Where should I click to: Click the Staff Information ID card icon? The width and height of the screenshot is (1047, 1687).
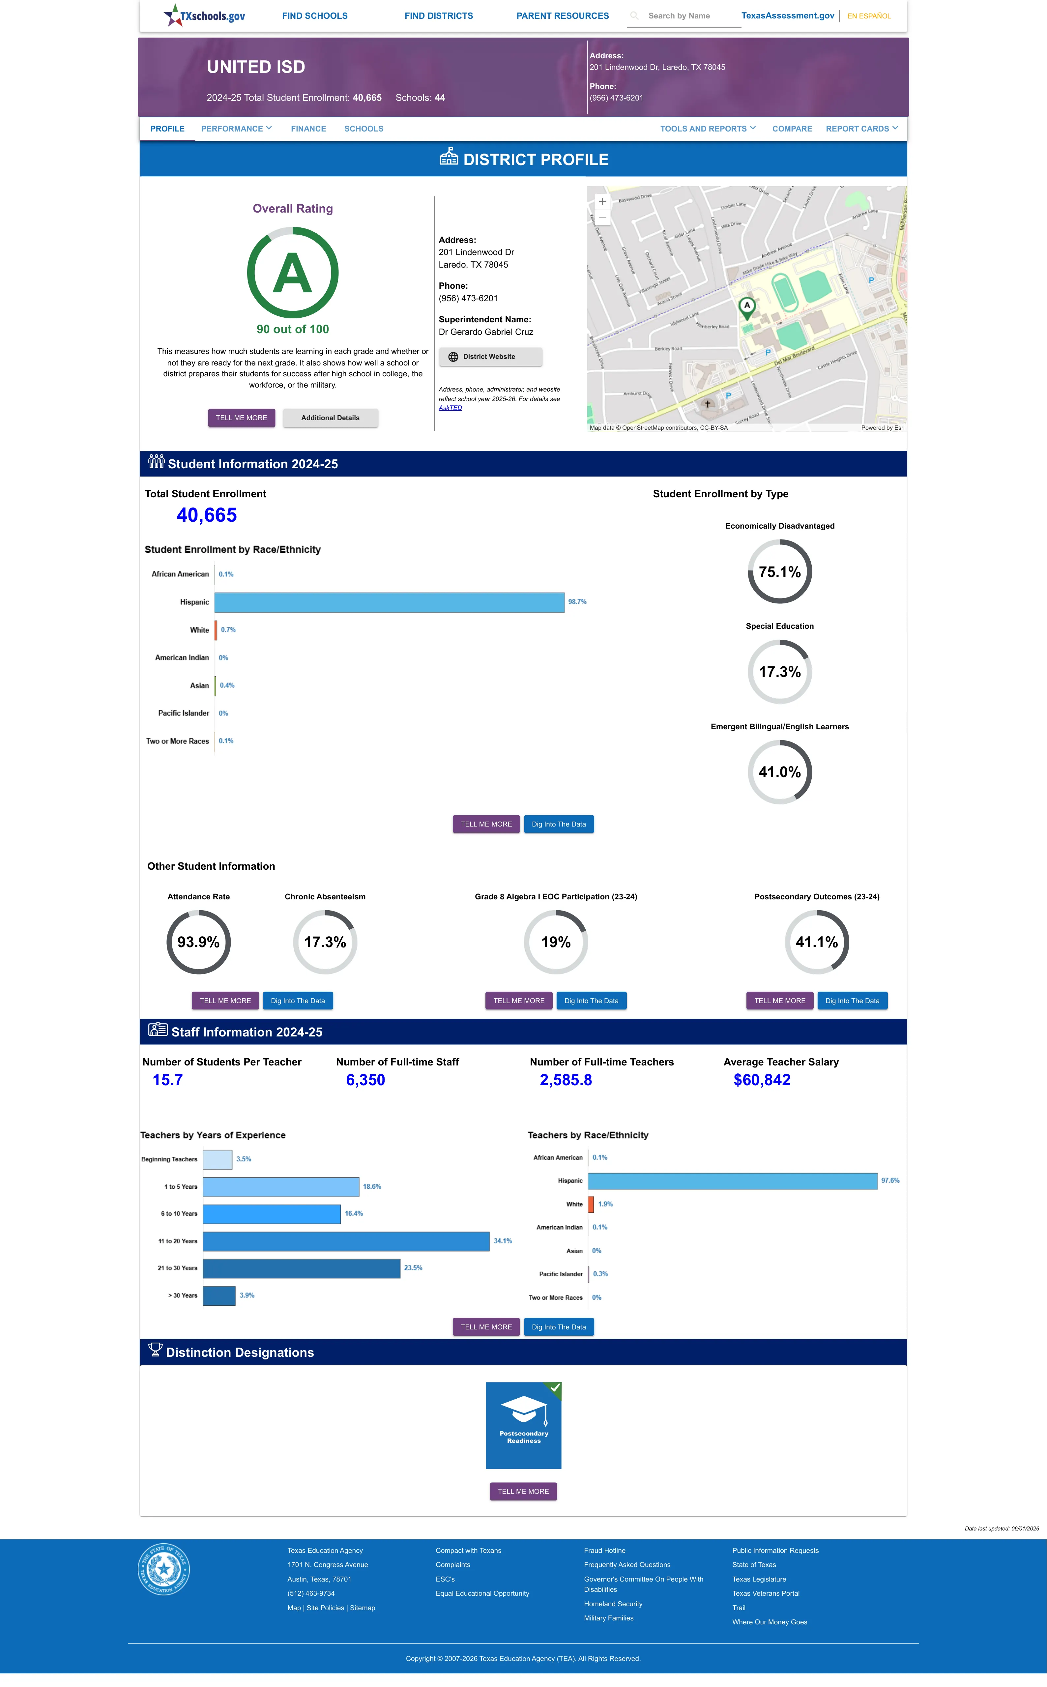[x=158, y=1029]
